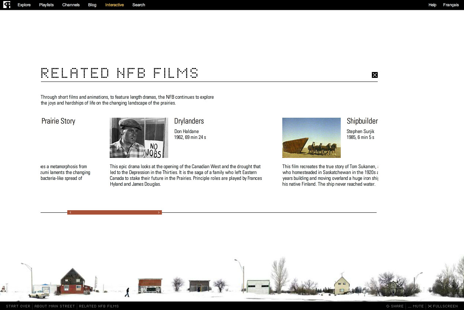Open the Drylanders film thumbnail

coord(139,138)
